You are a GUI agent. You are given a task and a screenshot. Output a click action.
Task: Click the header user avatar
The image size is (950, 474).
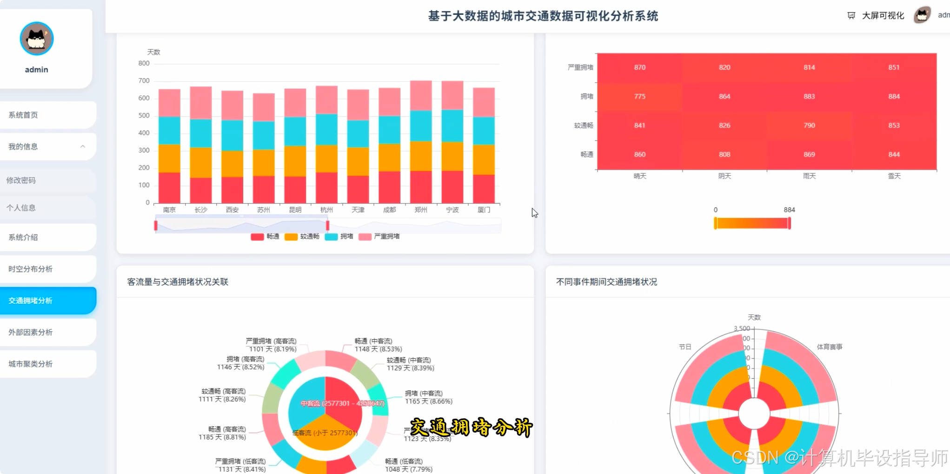click(x=922, y=15)
